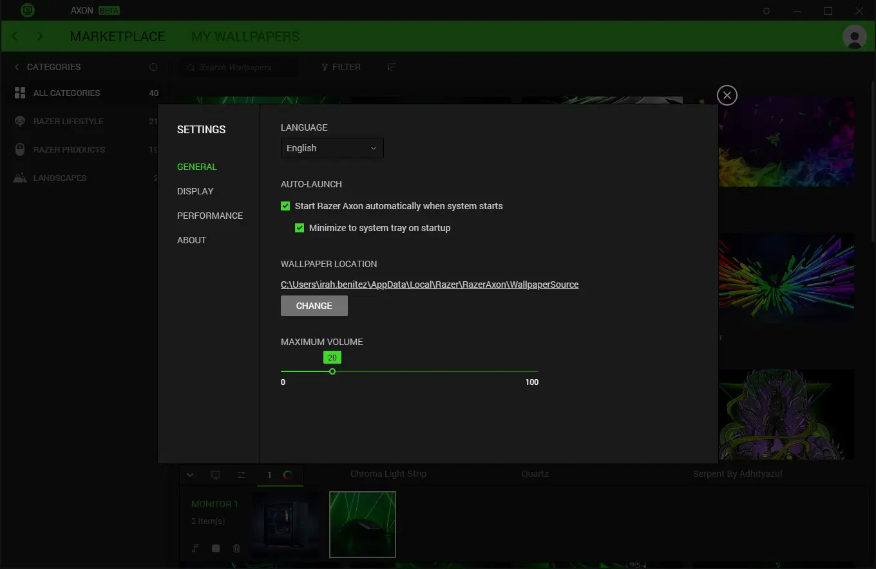Switch to My Wallpapers tab

(x=245, y=37)
